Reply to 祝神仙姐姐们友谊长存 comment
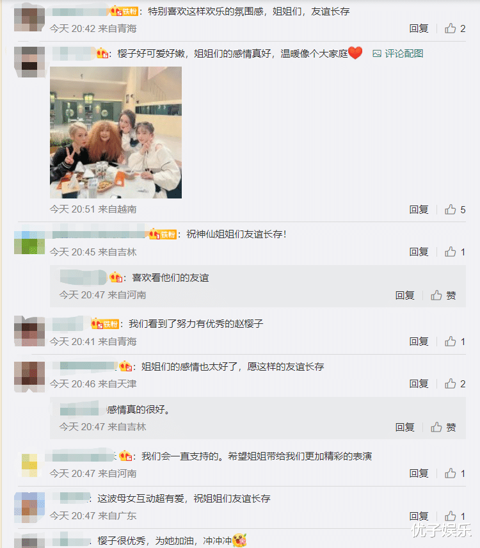Viewport: 480px width, 548px height. (x=419, y=252)
